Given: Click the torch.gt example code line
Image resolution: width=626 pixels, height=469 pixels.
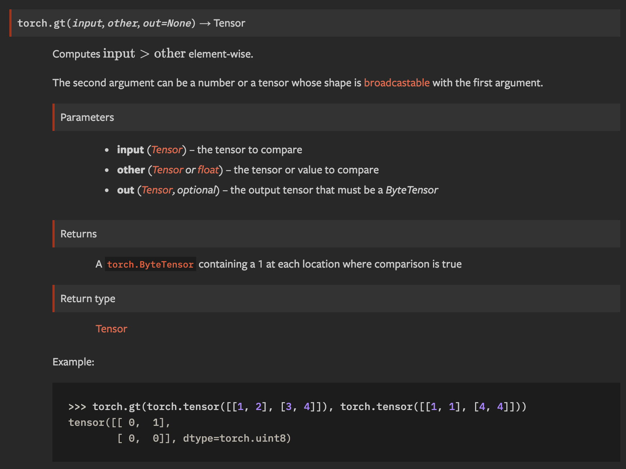Looking at the screenshot, I should [x=297, y=406].
